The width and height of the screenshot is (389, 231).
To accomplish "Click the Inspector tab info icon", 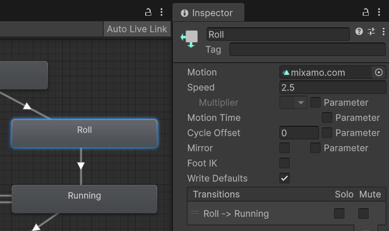I will [x=184, y=13].
